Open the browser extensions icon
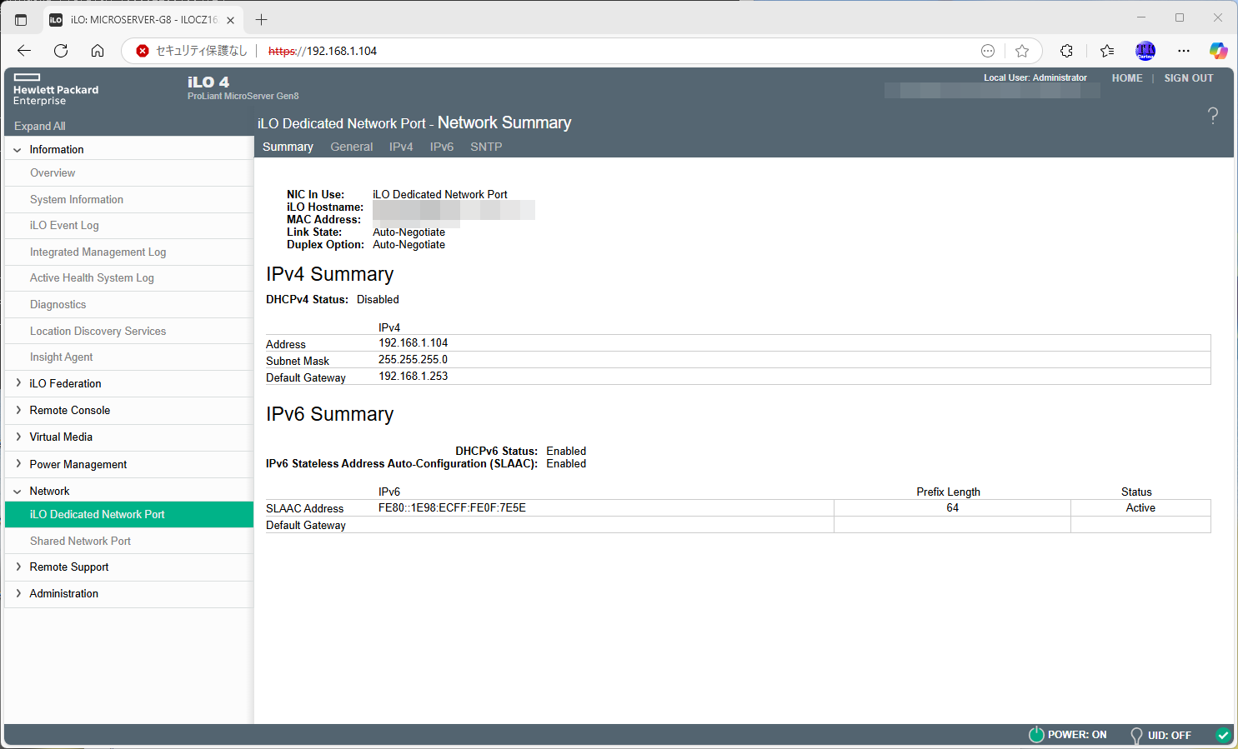 tap(1066, 51)
